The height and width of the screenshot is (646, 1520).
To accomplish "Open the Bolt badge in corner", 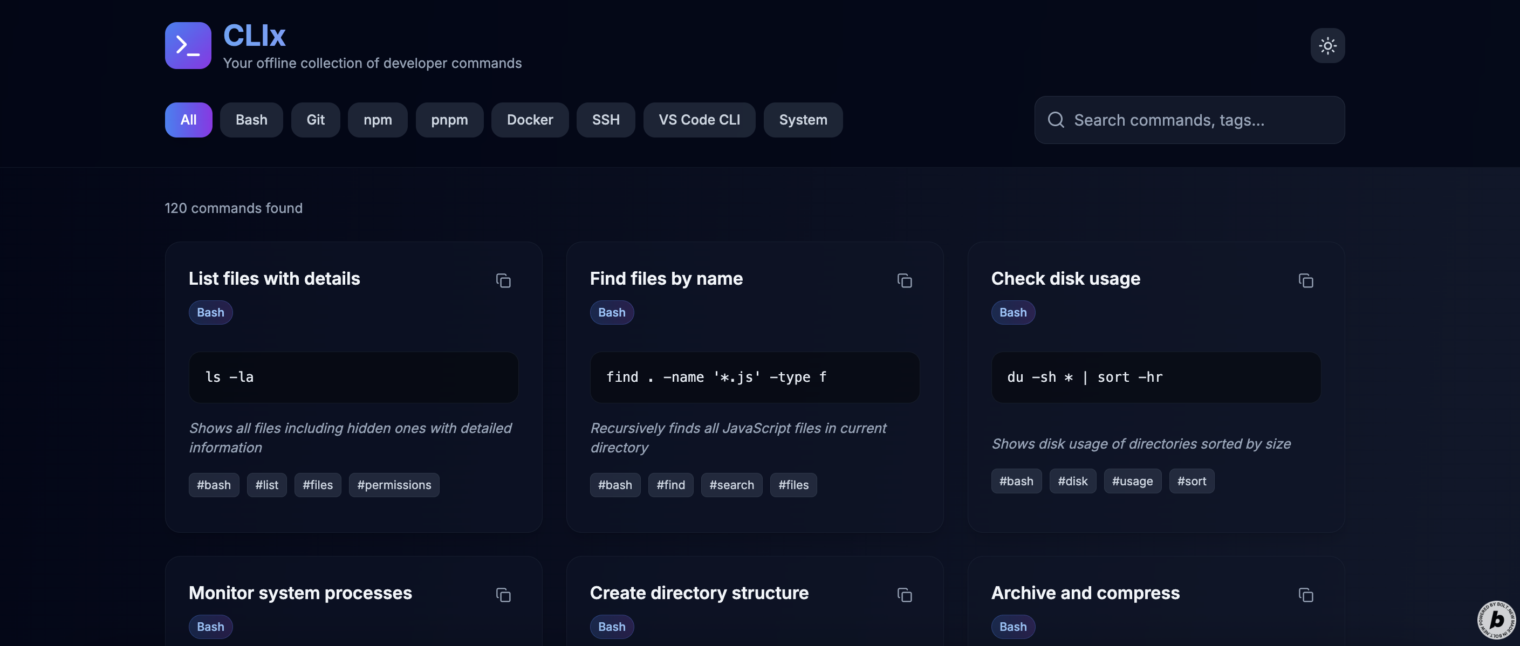I will (x=1496, y=620).
